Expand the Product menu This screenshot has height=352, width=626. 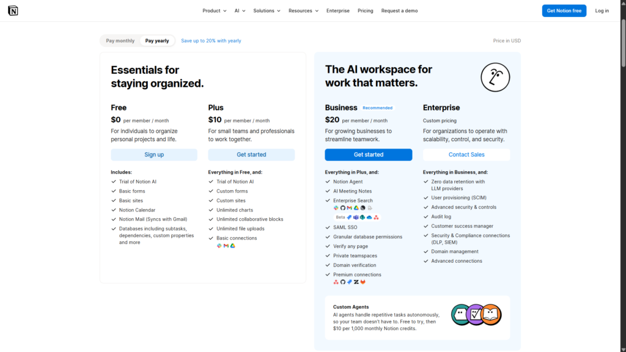tap(215, 11)
